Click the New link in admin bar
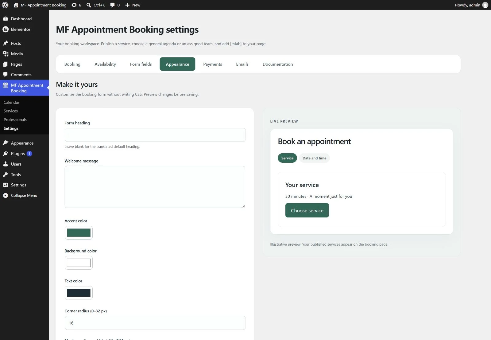This screenshot has width=491, height=340. (x=136, y=5)
